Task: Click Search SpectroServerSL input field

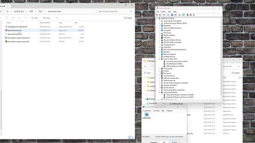Action: click(x=114, y=12)
